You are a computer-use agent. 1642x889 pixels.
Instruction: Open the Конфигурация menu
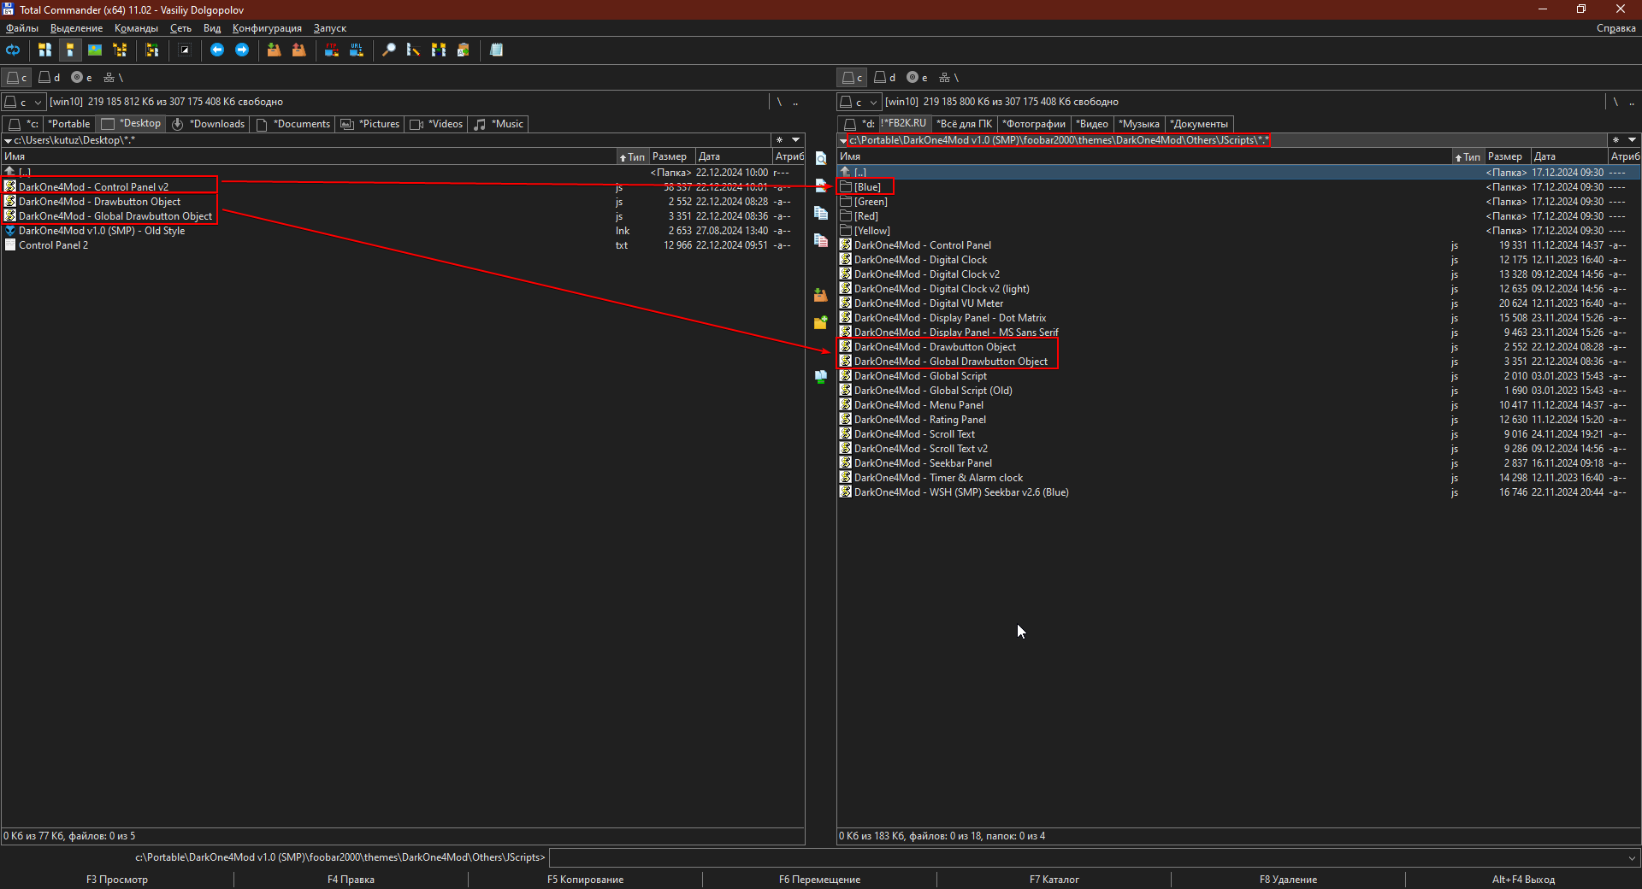click(x=267, y=28)
